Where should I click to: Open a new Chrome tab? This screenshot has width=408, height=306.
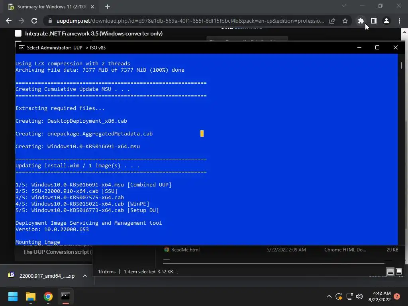click(108, 7)
